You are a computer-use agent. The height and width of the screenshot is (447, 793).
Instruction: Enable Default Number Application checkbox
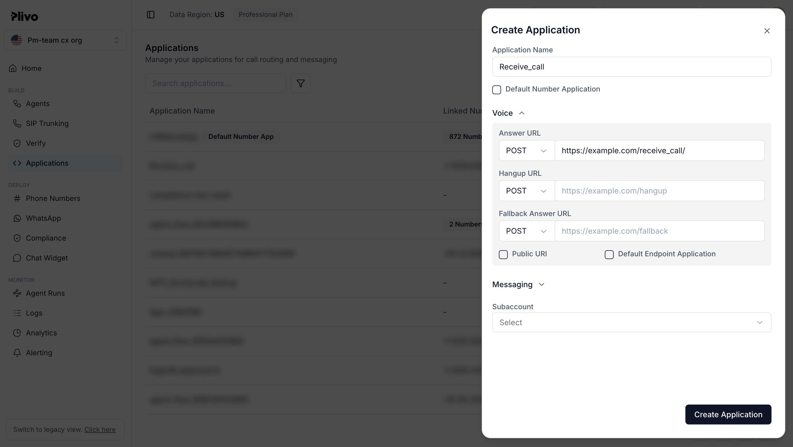497,90
